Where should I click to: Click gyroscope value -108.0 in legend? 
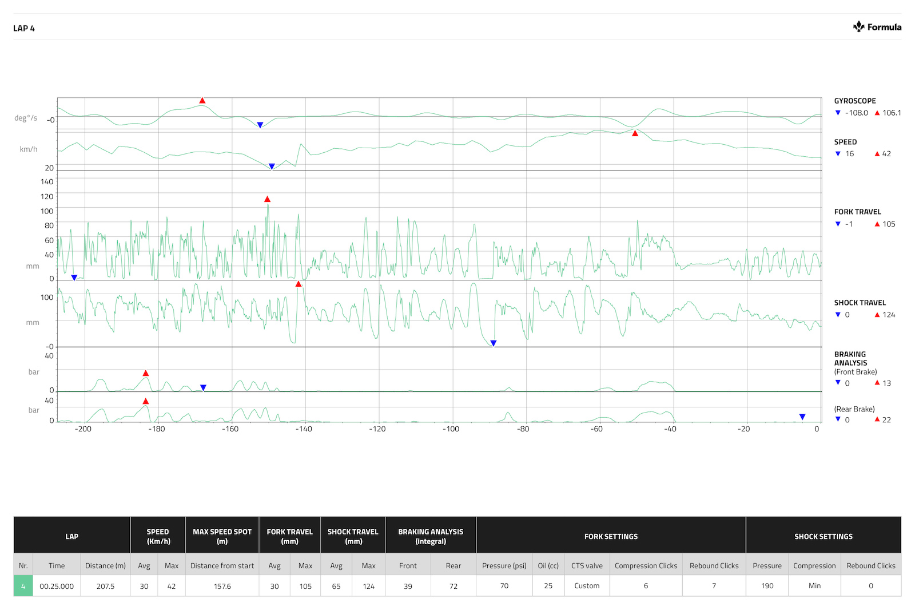click(857, 113)
